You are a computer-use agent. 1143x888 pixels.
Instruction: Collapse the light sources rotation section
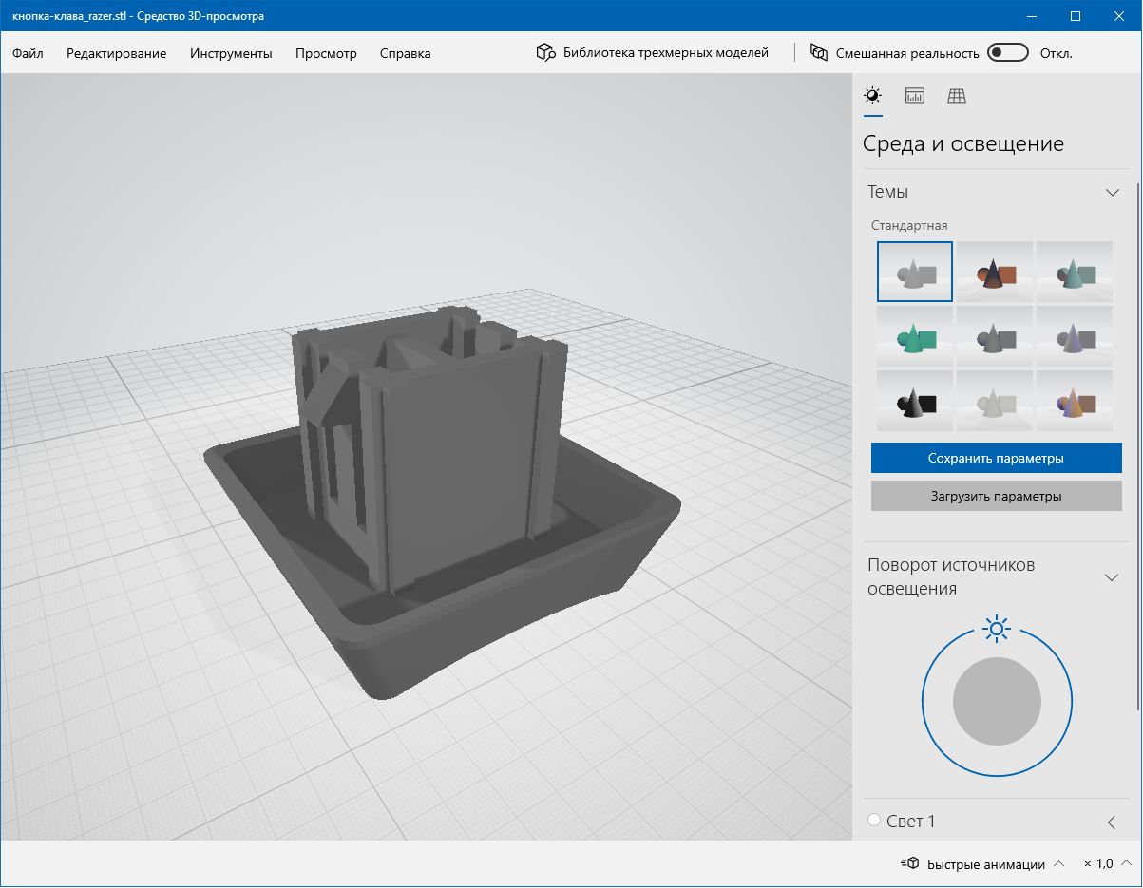click(x=1112, y=577)
